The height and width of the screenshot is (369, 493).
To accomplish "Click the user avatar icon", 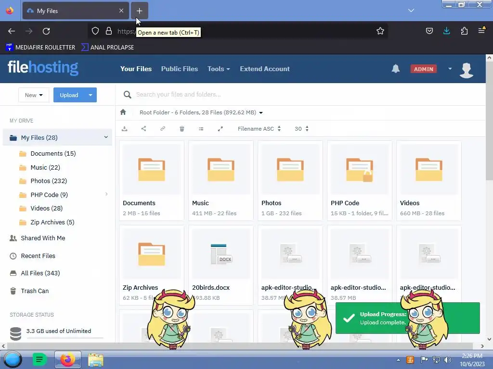I will 466,70.
